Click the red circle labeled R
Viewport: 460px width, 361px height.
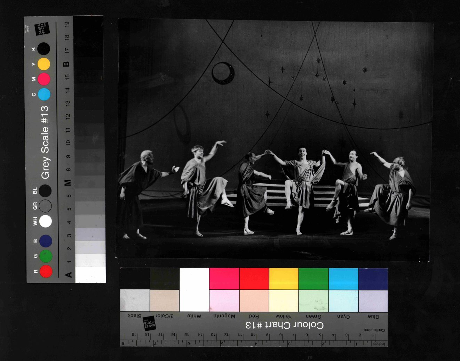coord(46,271)
